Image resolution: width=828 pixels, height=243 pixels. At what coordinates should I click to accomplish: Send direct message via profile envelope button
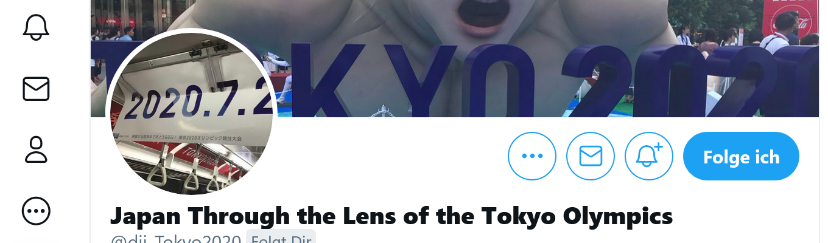[x=591, y=156]
